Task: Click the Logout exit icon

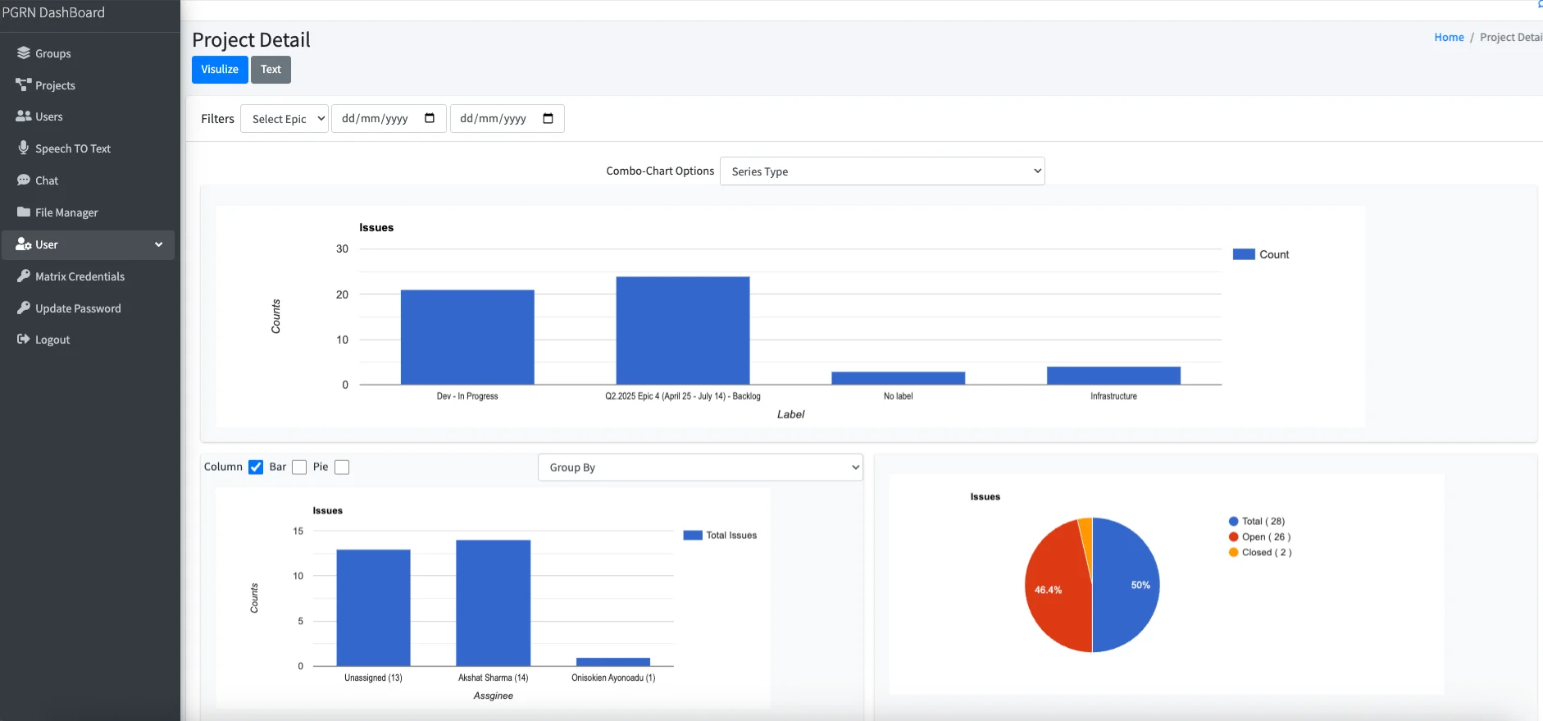Action: [24, 340]
